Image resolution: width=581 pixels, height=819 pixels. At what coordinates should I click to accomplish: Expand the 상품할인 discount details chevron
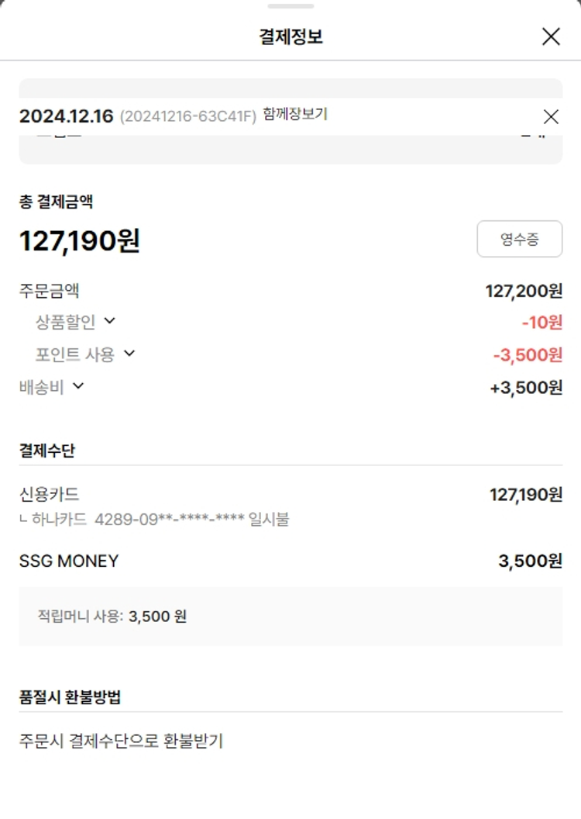[x=109, y=320]
